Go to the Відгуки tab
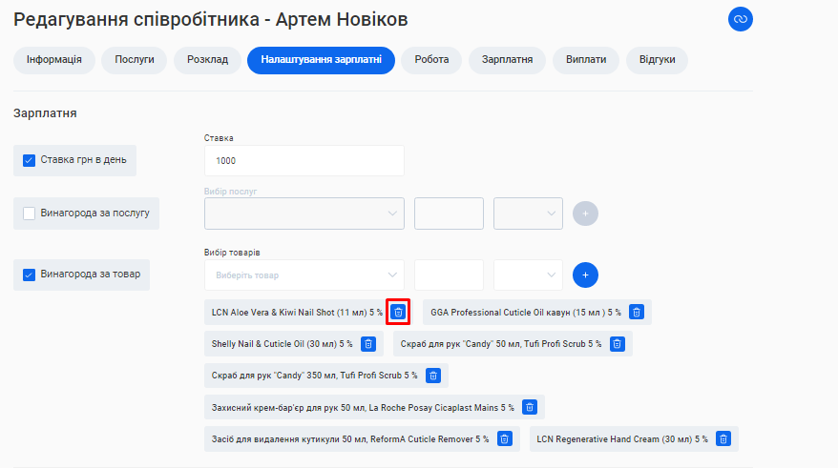 click(657, 59)
